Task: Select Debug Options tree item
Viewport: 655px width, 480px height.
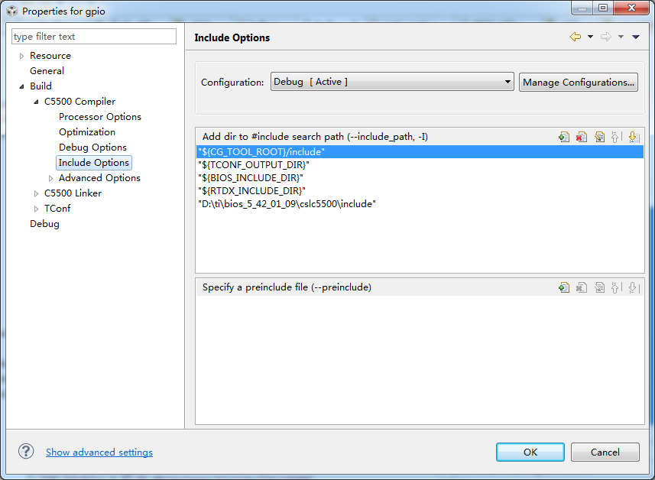Action: (92, 148)
